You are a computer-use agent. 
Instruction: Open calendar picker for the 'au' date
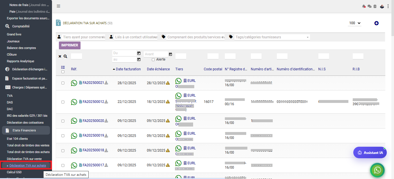(139, 59)
